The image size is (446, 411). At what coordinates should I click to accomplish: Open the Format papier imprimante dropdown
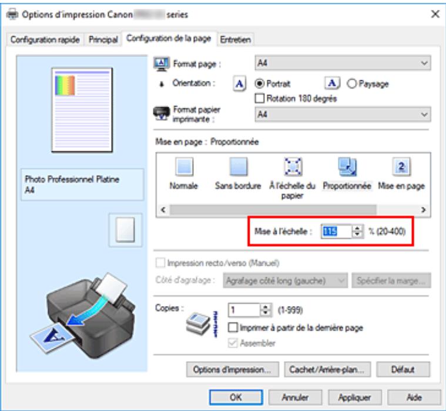[x=343, y=114]
